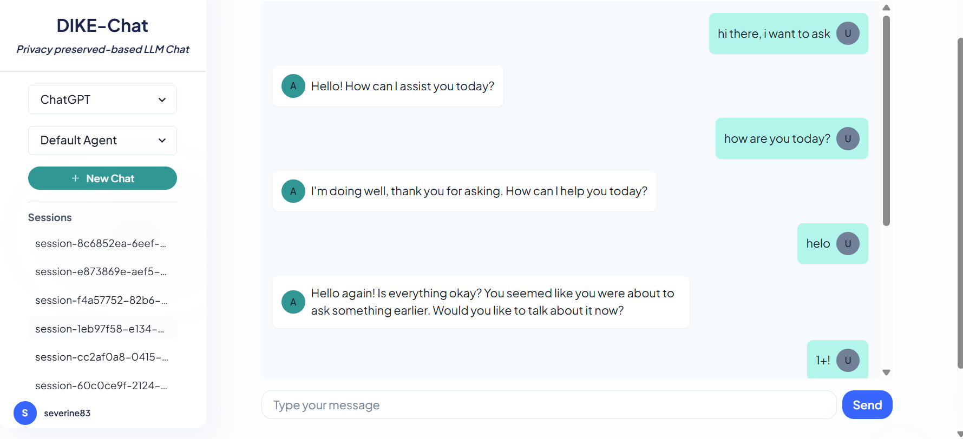
Task: Open the highlighted session-1eb97f58-e134
Action: click(101, 329)
